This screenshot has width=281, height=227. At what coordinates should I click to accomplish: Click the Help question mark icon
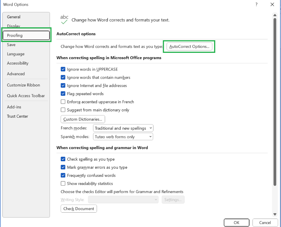click(256, 5)
